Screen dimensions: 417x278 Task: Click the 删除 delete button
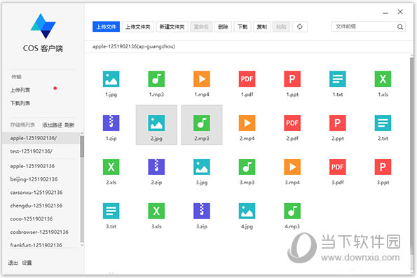click(223, 27)
